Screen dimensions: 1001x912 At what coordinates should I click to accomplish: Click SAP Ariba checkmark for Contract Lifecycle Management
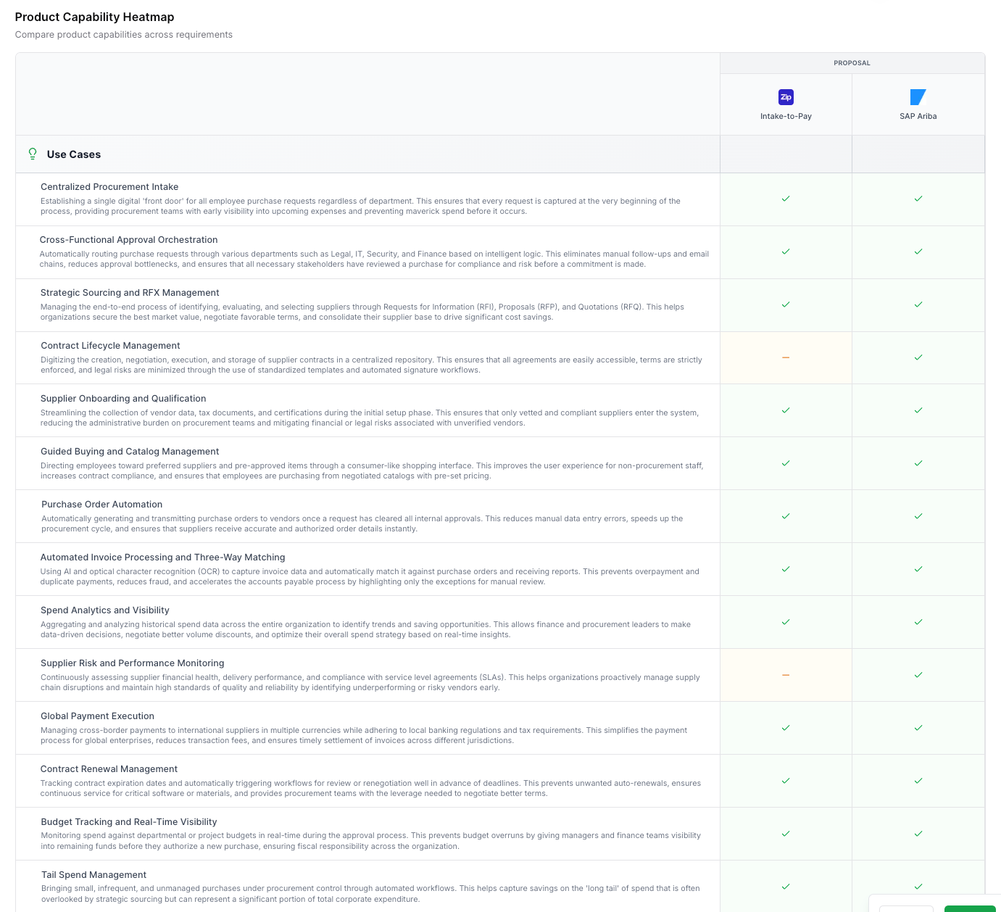pos(918,357)
